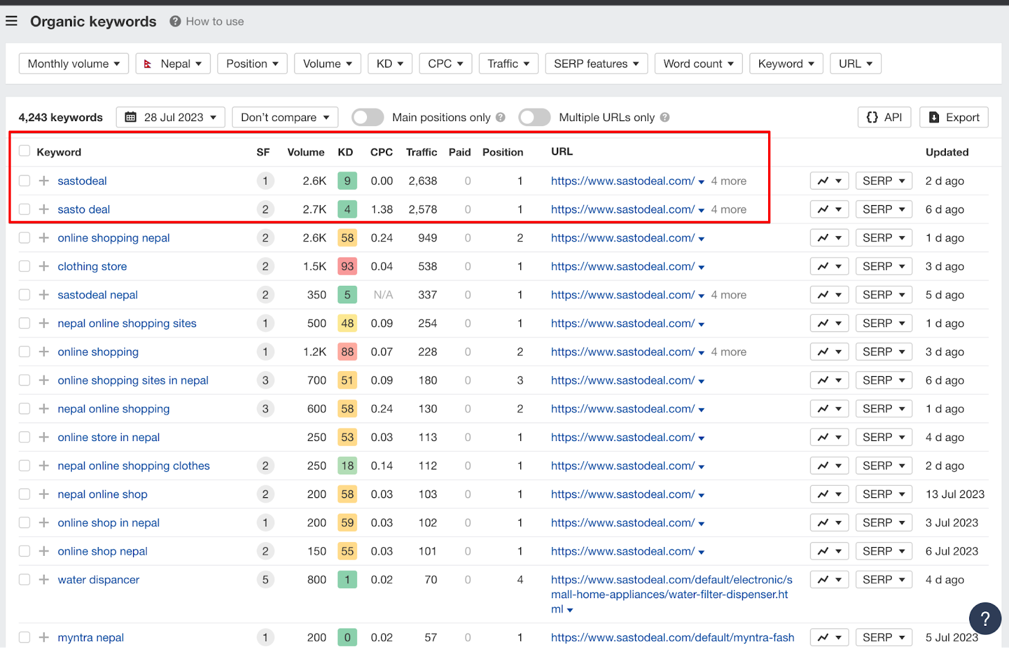
Task: Open the Monthly volume dropdown
Action: coord(74,64)
